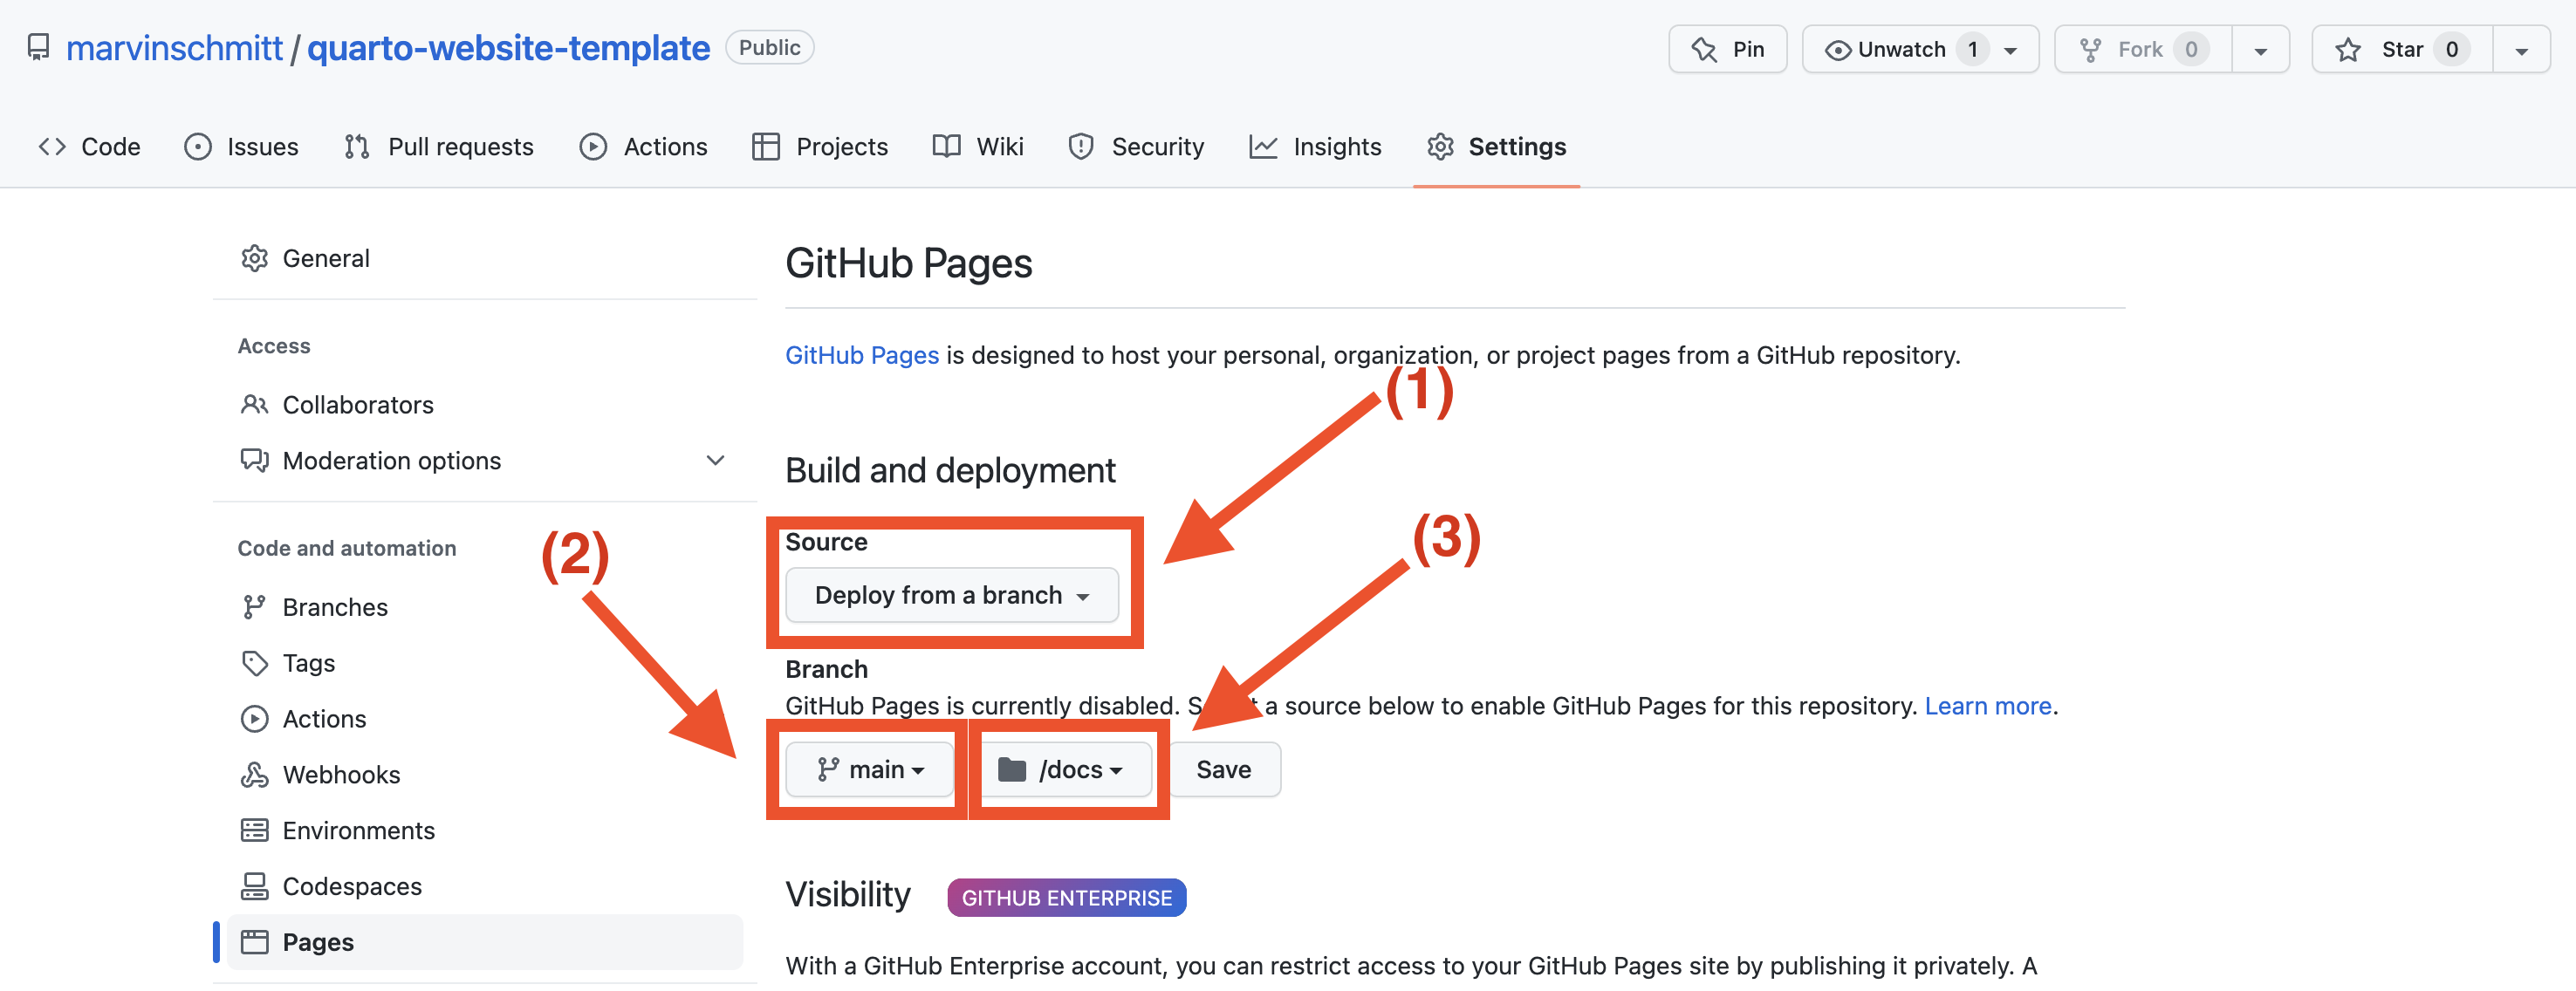Open the quarto-website-template repository link

tap(508, 48)
